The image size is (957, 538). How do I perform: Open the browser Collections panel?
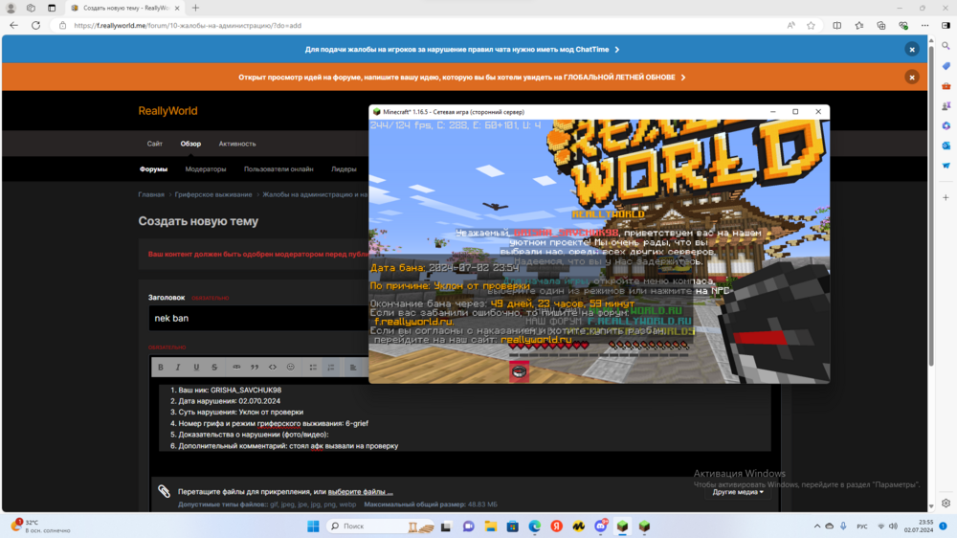(881, 26)
